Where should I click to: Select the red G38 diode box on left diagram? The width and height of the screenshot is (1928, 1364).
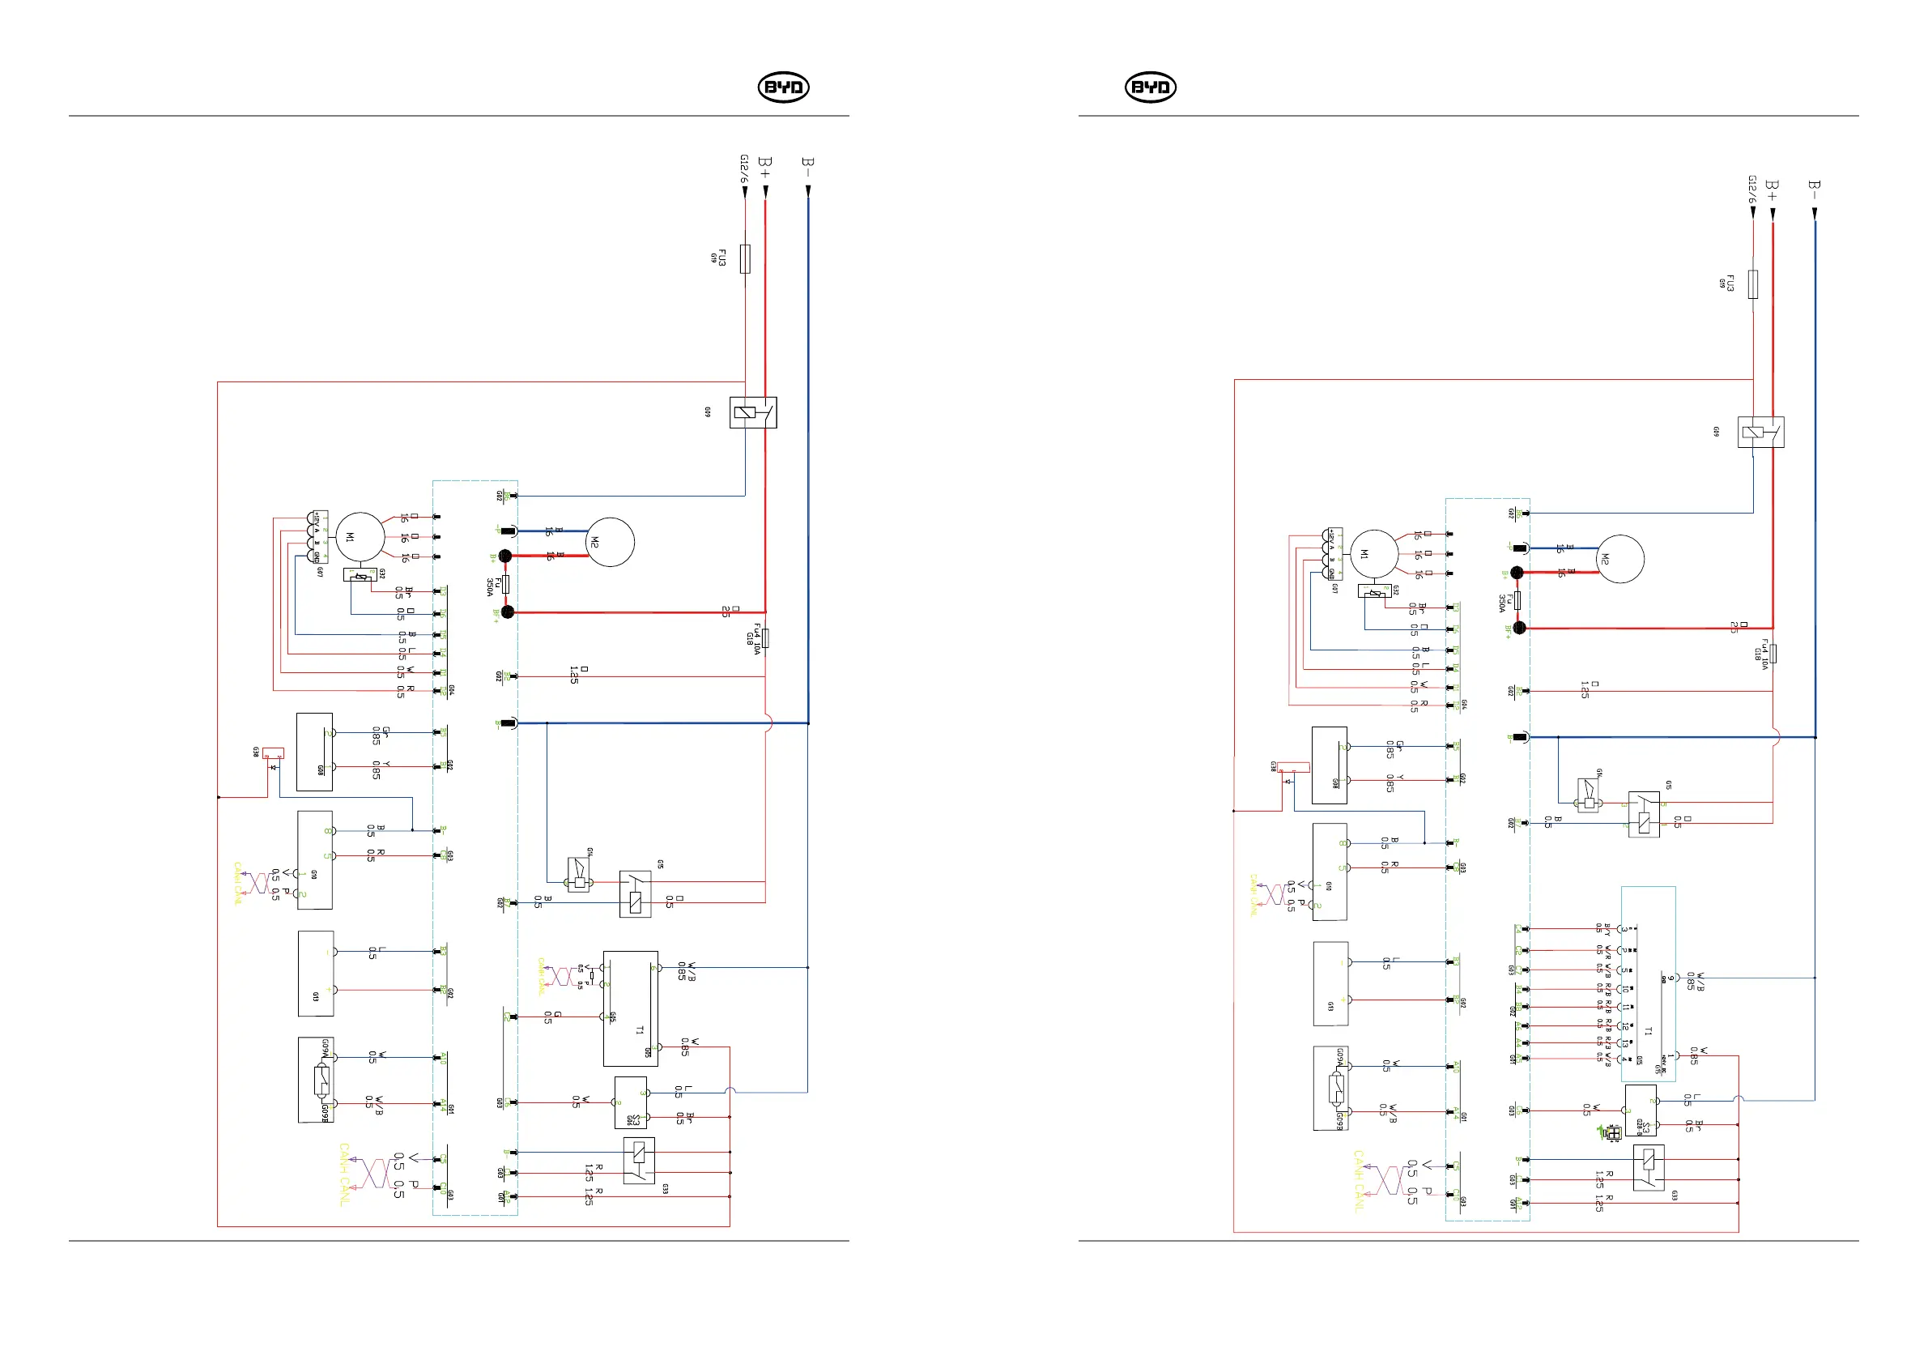pos(273,753)
